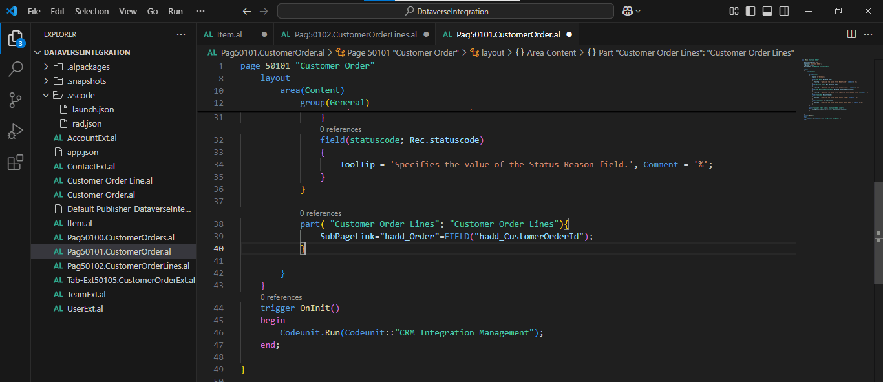Image resolution: width=883 pixels, height=382 pixels.
Task: Toggle the bottom panel visibility
Action: pyautogui.click(x=767, y=11)
